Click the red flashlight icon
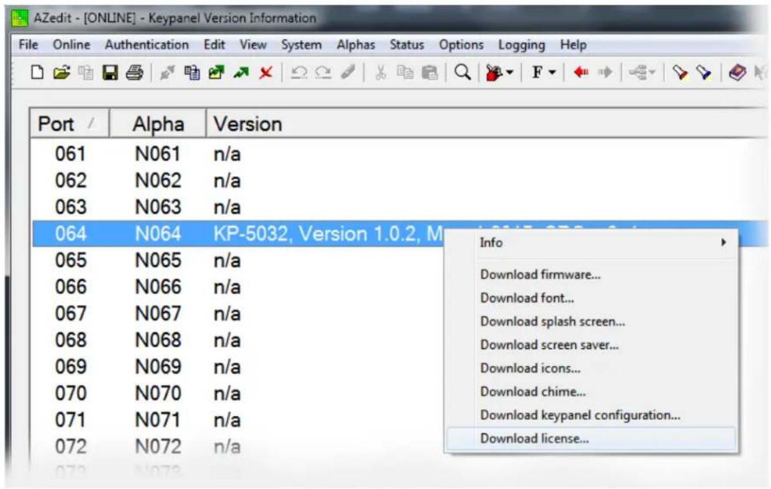This screenshot has width=771, height=489. (x=680, y=73)
